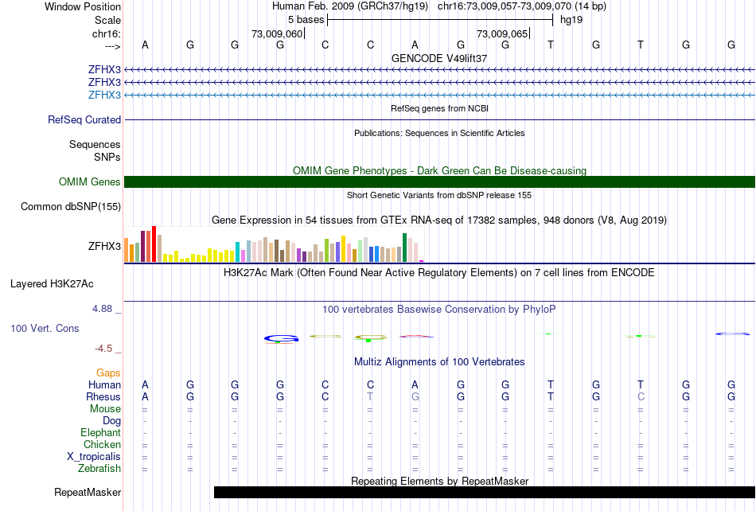Click the grayed-out T in Rhesus row
Viewport: 756px width, 511px height.
click(x=370, y=396)
